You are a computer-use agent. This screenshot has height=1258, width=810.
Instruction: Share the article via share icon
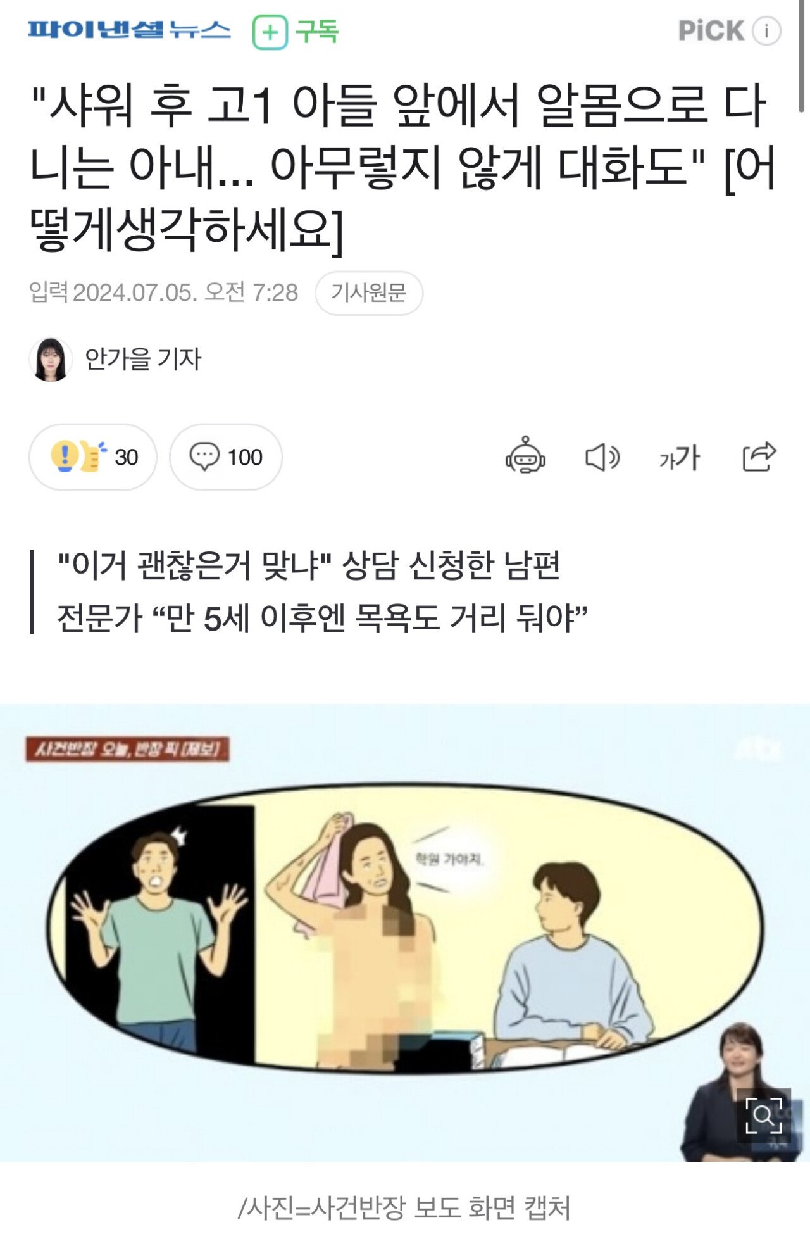click(x=759, y=456)
